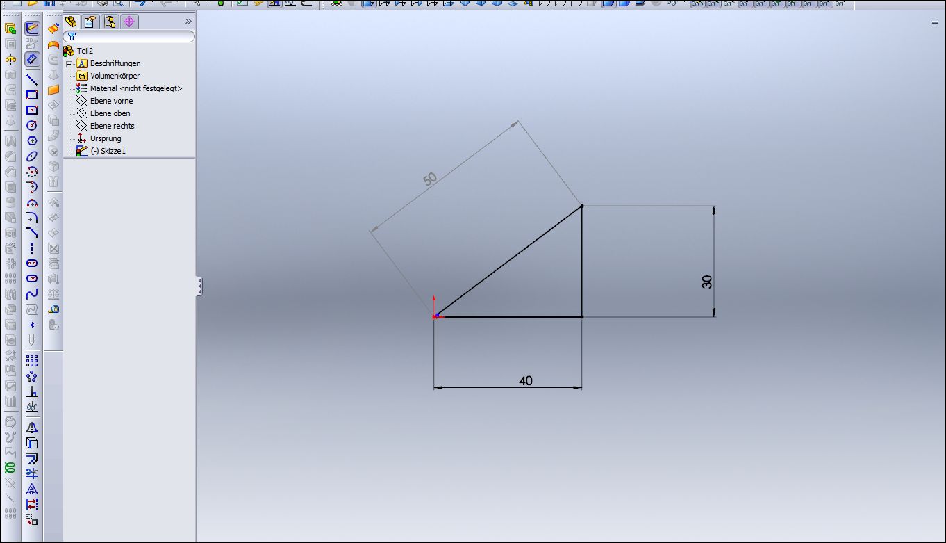Select the Offset Entities tool
The image size is (946, 543).
click(x=32, y=458)
